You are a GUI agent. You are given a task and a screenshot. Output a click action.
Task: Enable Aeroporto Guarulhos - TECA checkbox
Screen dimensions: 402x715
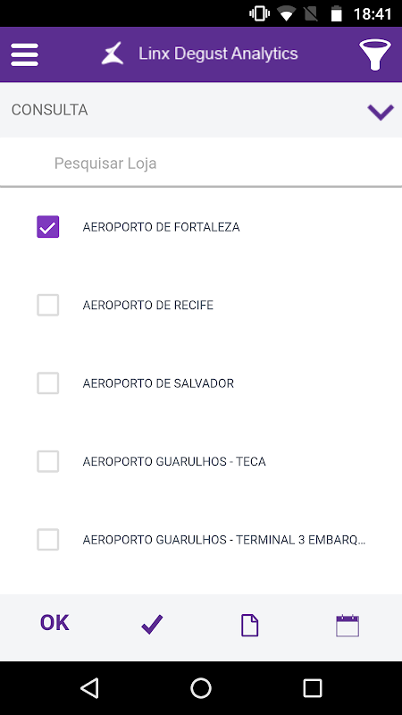[x=48, y=461]
